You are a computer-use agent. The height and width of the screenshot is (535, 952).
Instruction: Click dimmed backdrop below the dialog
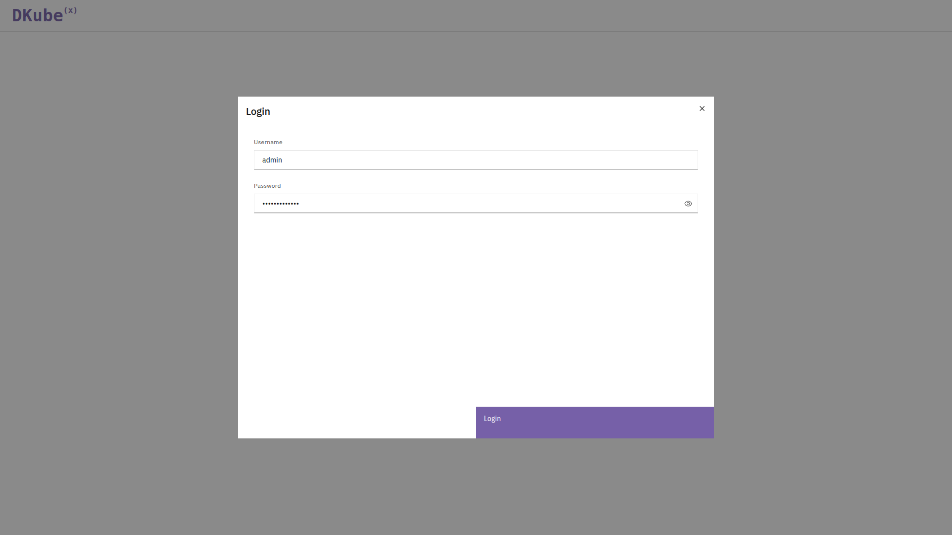tap(476, 485)
